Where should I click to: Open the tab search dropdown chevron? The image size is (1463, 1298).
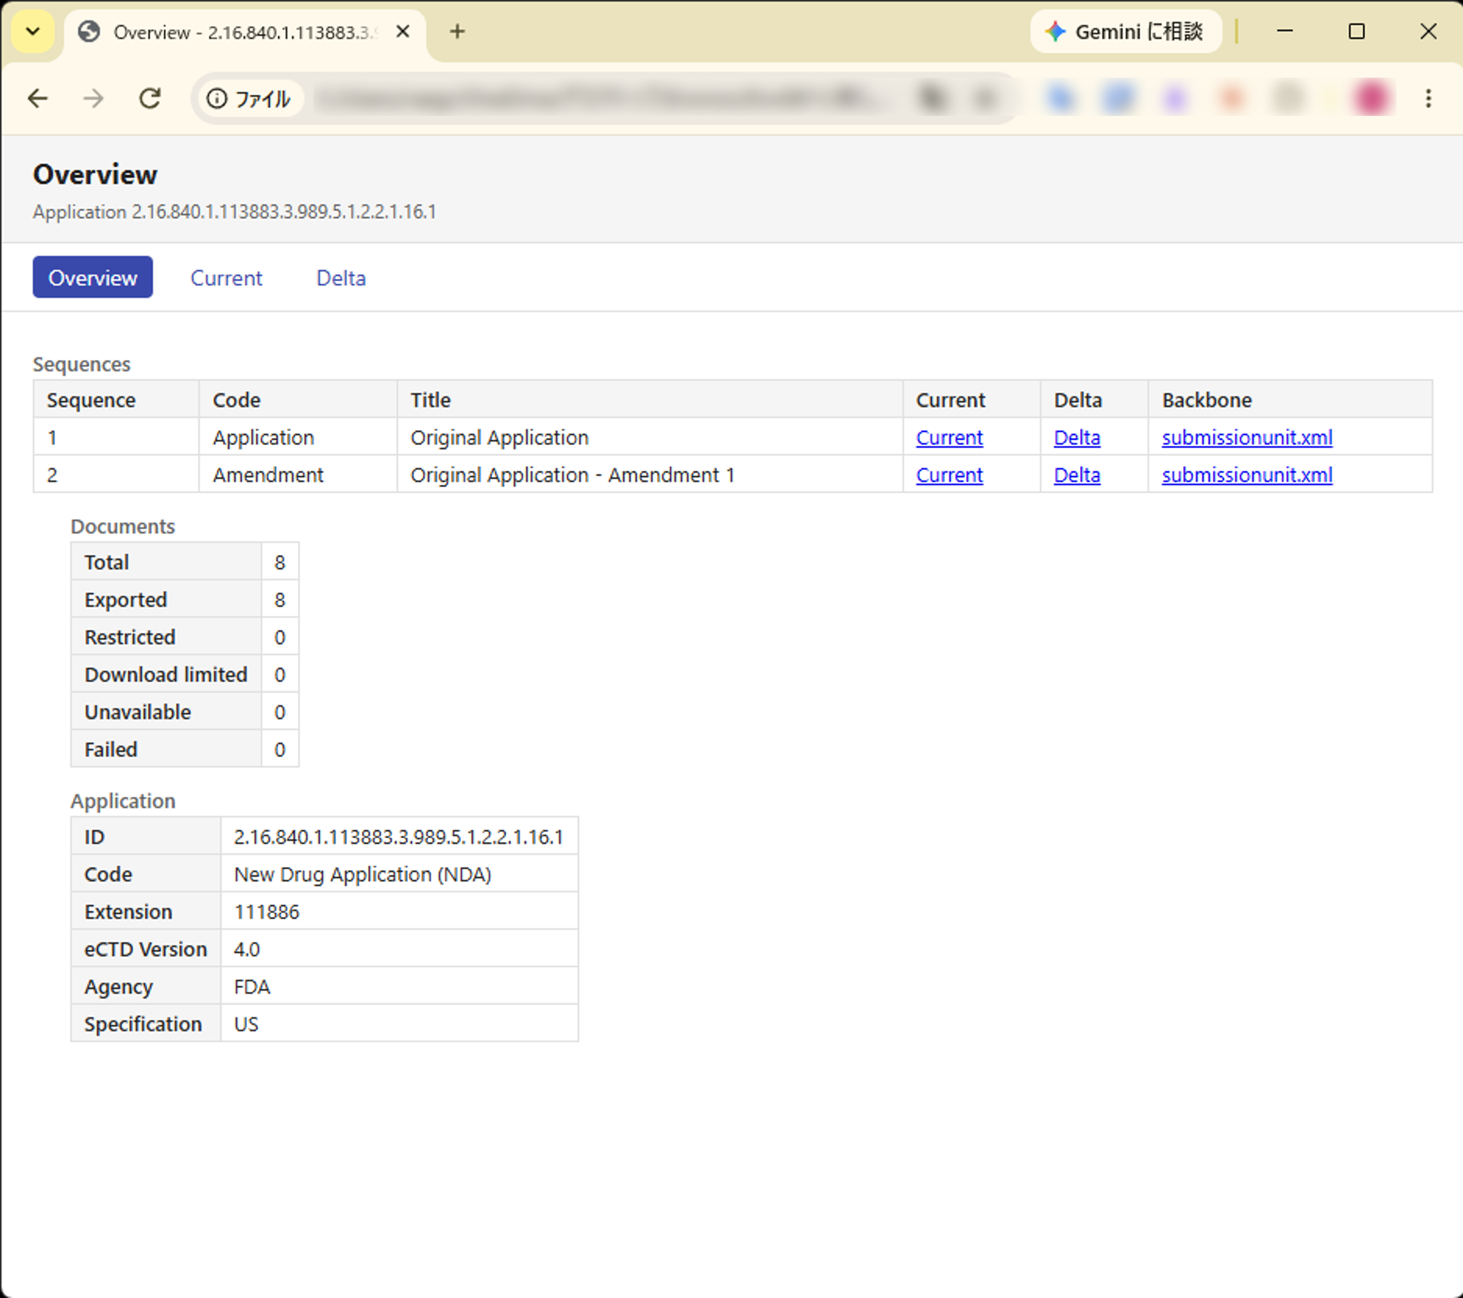(x=33, y=31)
